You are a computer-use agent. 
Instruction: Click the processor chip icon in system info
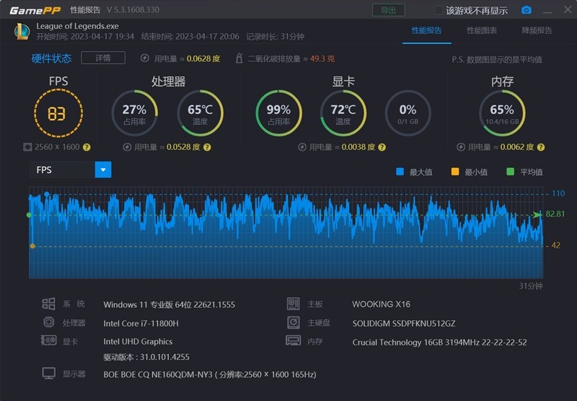coord(48,322)
